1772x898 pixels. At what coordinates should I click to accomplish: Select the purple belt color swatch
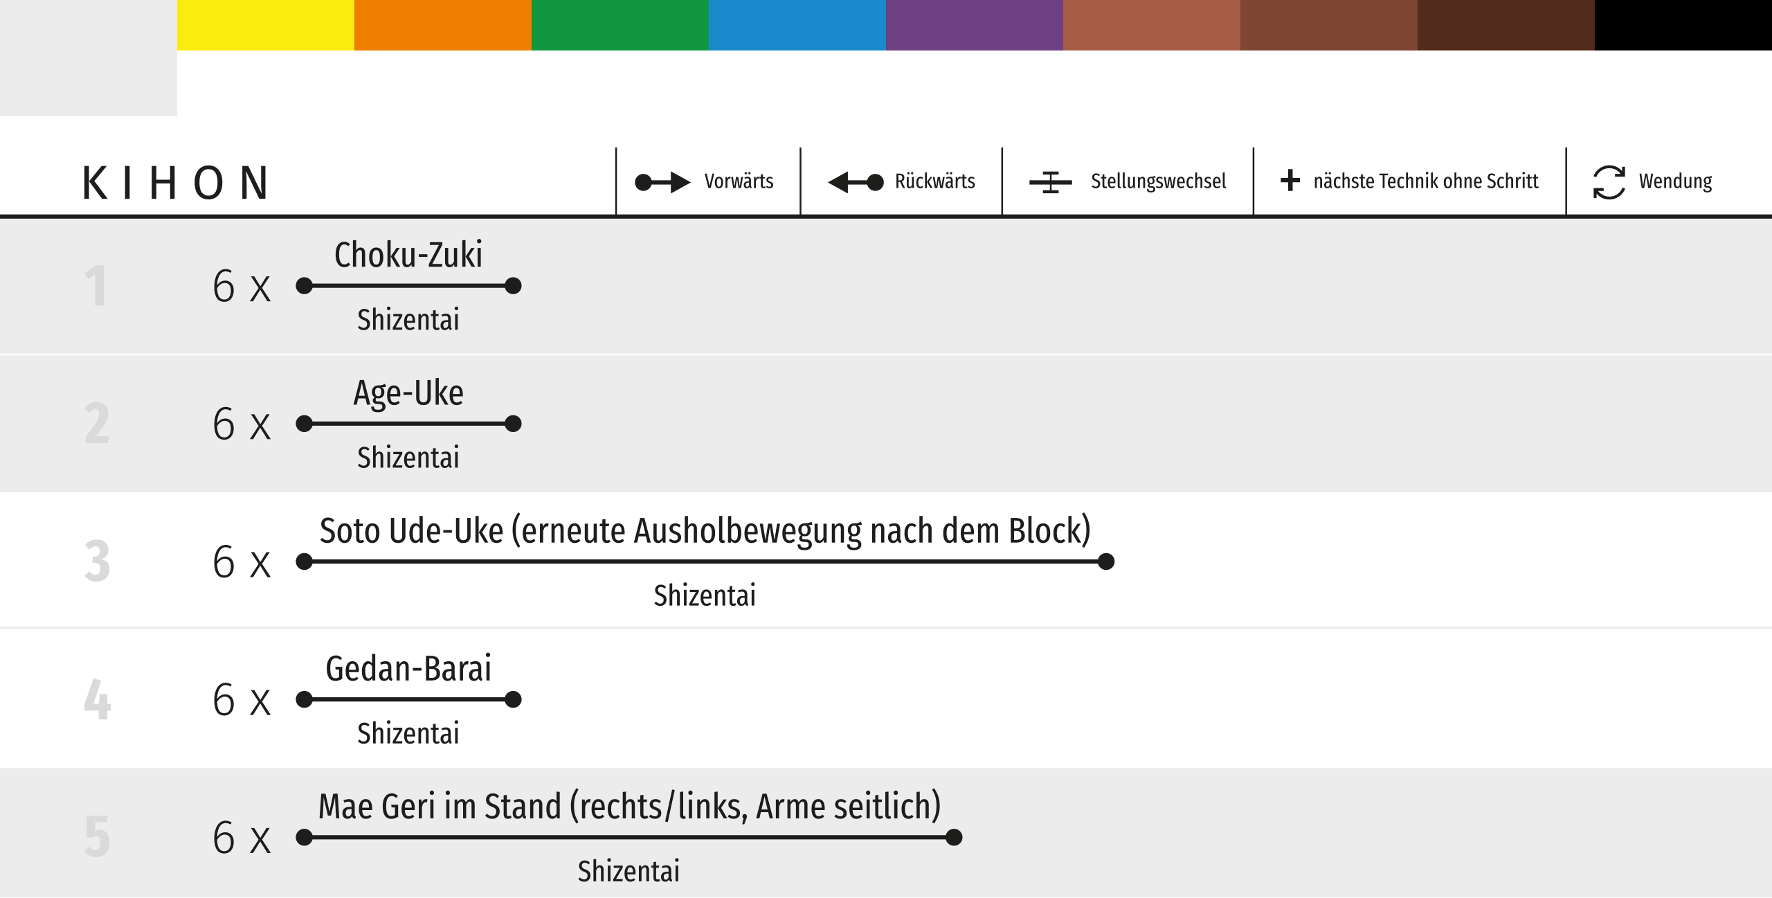click(x=974, y=25)
